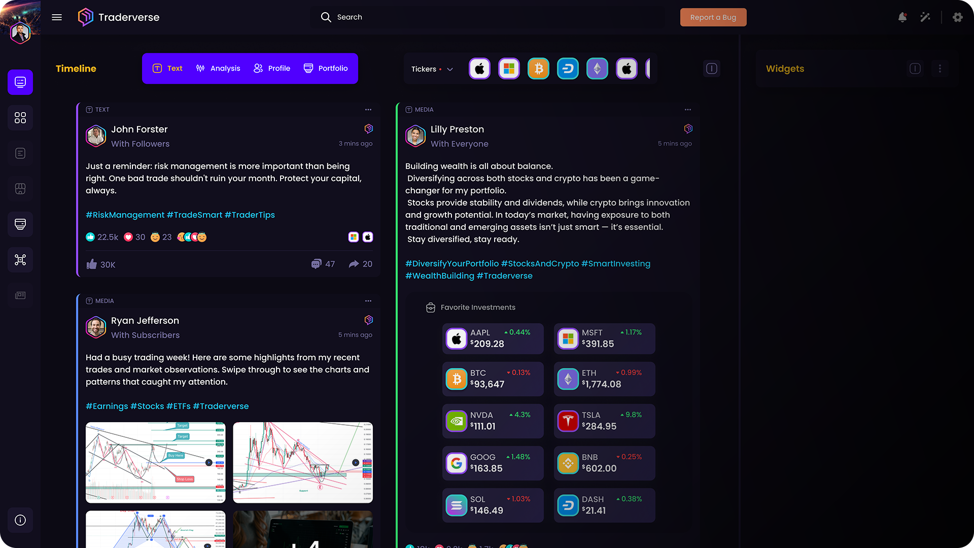
Task: Toggle the Widgets panel layout button
Action: [915, 68]
